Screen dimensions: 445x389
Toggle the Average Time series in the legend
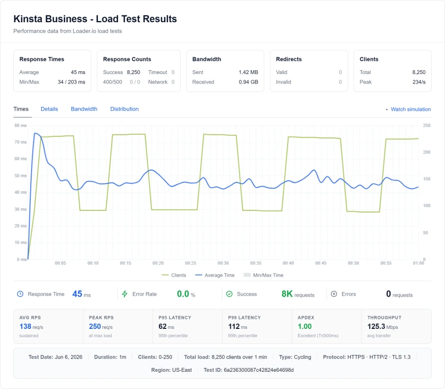point(215,275)
